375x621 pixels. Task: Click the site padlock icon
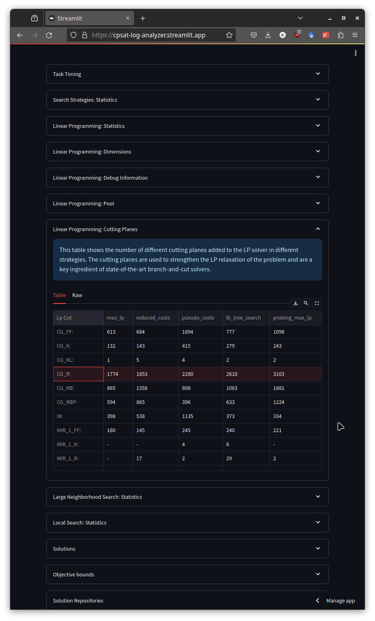(x=85, y=35)
